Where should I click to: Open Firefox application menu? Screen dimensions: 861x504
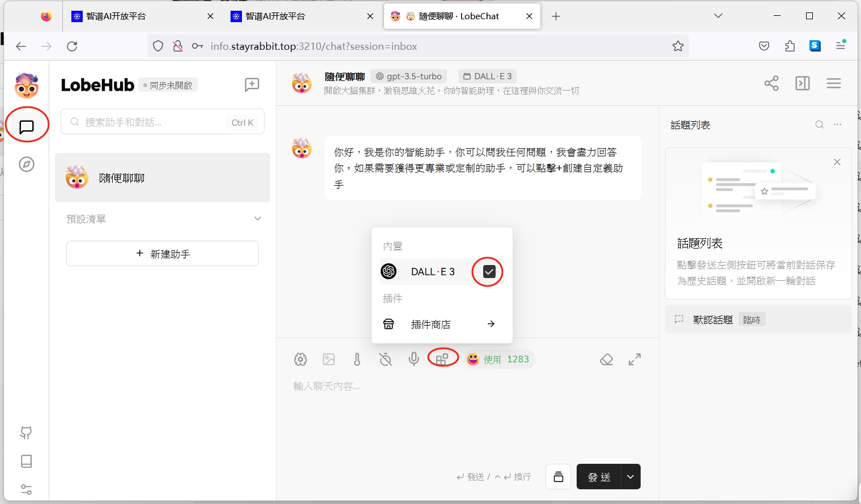click(841, 46)
